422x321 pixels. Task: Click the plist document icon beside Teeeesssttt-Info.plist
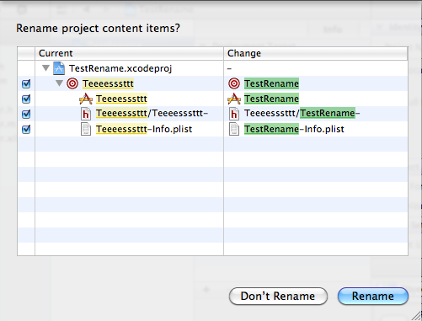pos(86,129)
